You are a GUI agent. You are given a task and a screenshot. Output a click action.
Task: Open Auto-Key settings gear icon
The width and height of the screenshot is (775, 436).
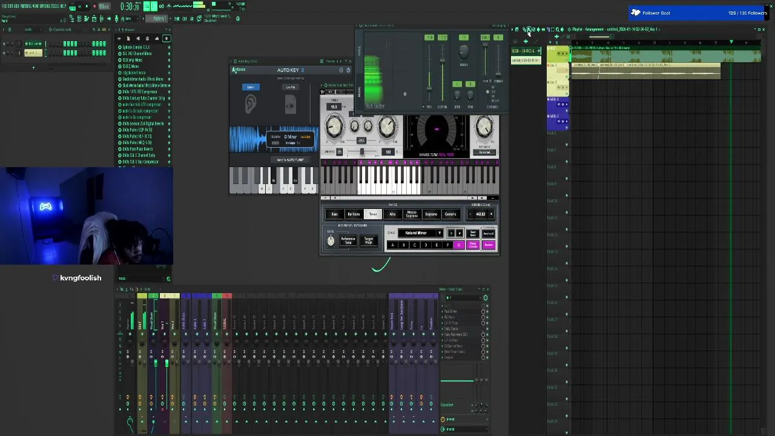(341, 70)
